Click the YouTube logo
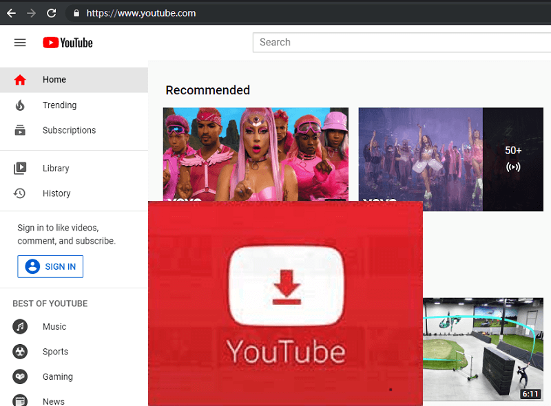Screen dimensions: 551x406 pyautogui.click(x=67, y=43)
